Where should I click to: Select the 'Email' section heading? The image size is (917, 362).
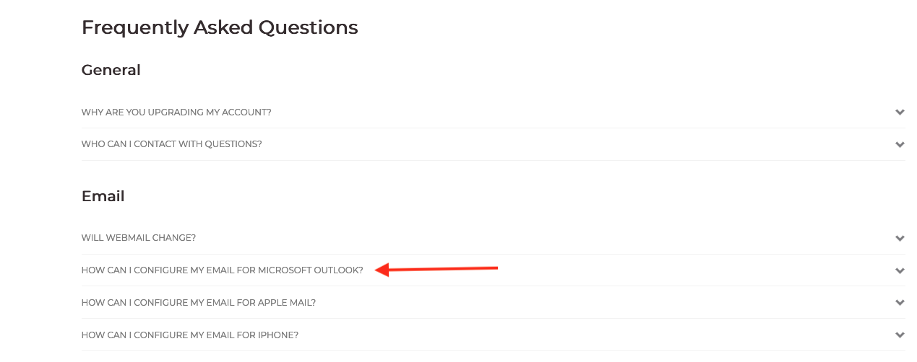[x=103, y=196]
